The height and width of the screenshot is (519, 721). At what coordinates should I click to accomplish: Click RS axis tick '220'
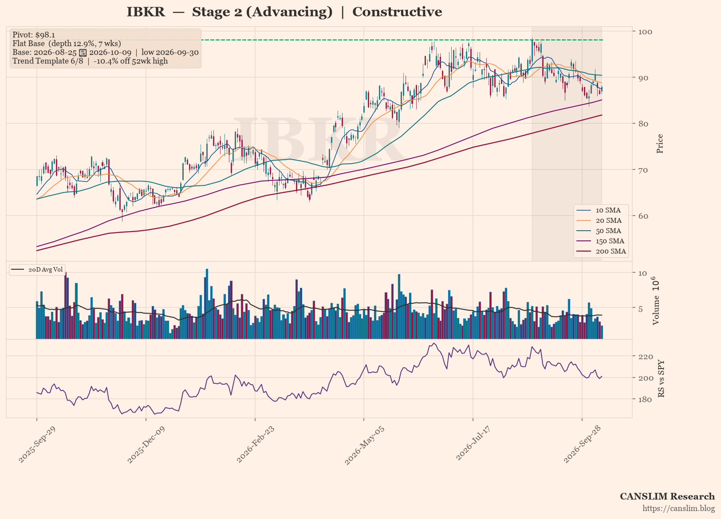pyautogui.click(x=645, y=356)
